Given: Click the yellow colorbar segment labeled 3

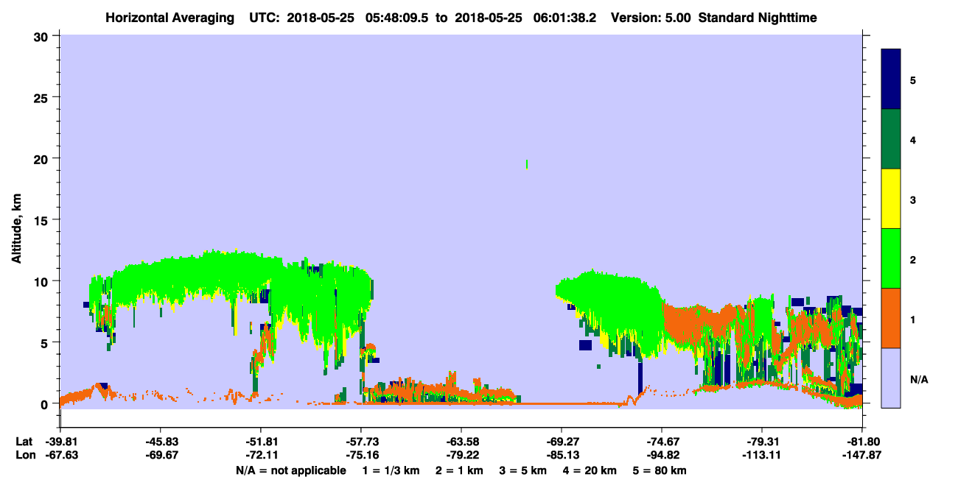Looking at the screenshot, I should tap(891, 199).
